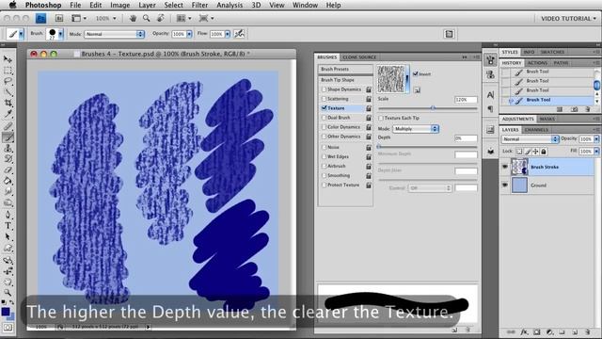This screenshot has width=602, height=339.
Task: Select the Move tool in the toolbox
Action: pyautogui.click(x=8, y=58)
